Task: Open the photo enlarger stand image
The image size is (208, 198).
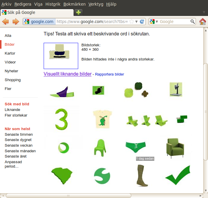Action: [176, 89]
